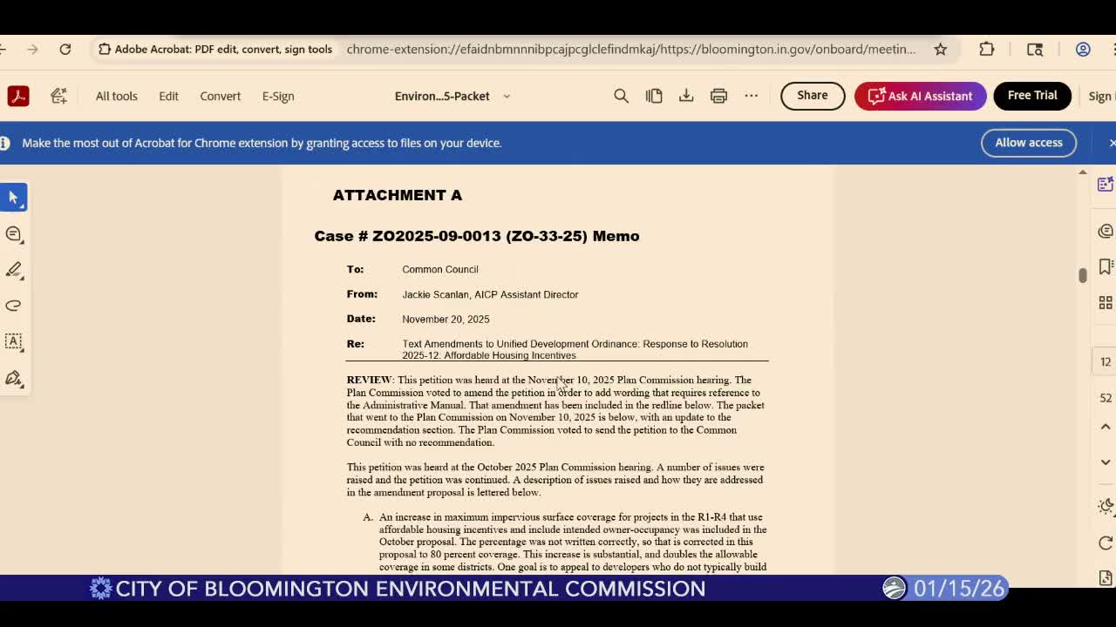Image resolution: width=1116 pixels, height=627 pixels.
Task: Click the print icon in the Acrobat toolbar
Action: pyautogui.click(x=718, y=96)
